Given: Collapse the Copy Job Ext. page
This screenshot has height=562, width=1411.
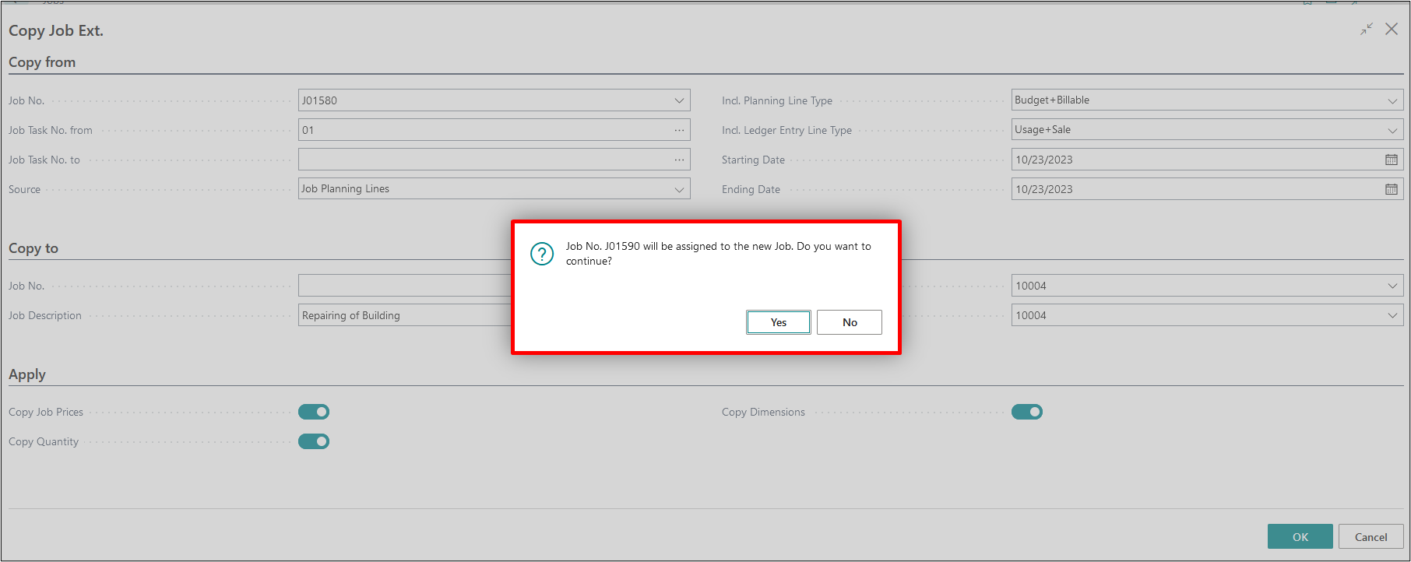Looking at the screenshot, I should tap(1367, 30).
